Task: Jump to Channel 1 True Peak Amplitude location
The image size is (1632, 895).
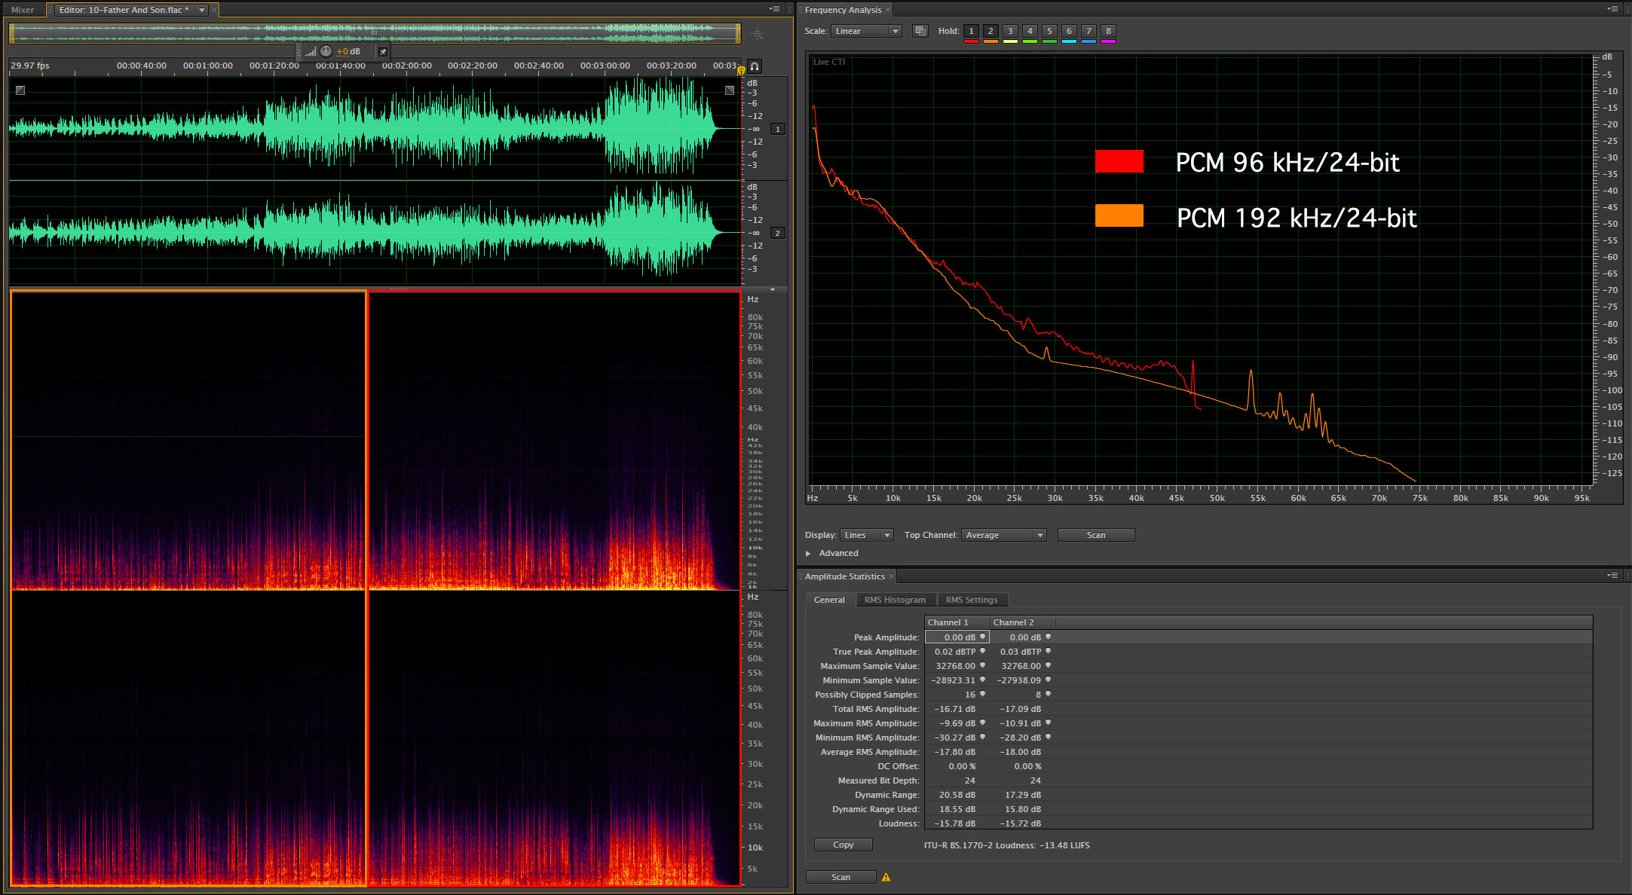Action: point(982,651)
